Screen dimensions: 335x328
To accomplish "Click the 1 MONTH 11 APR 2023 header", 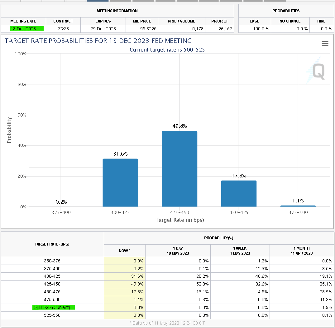I will click(301, 251).
